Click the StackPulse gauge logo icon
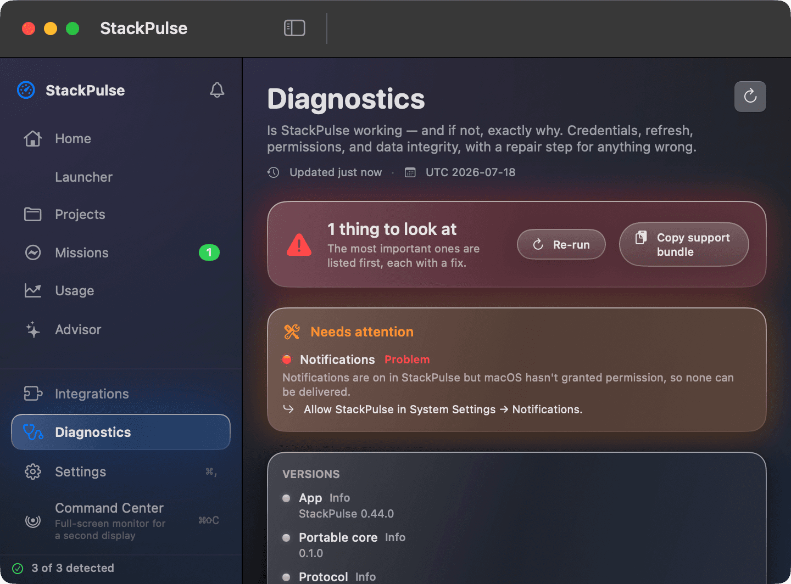This screenshot has width=791, height=584. click(26, 90)
